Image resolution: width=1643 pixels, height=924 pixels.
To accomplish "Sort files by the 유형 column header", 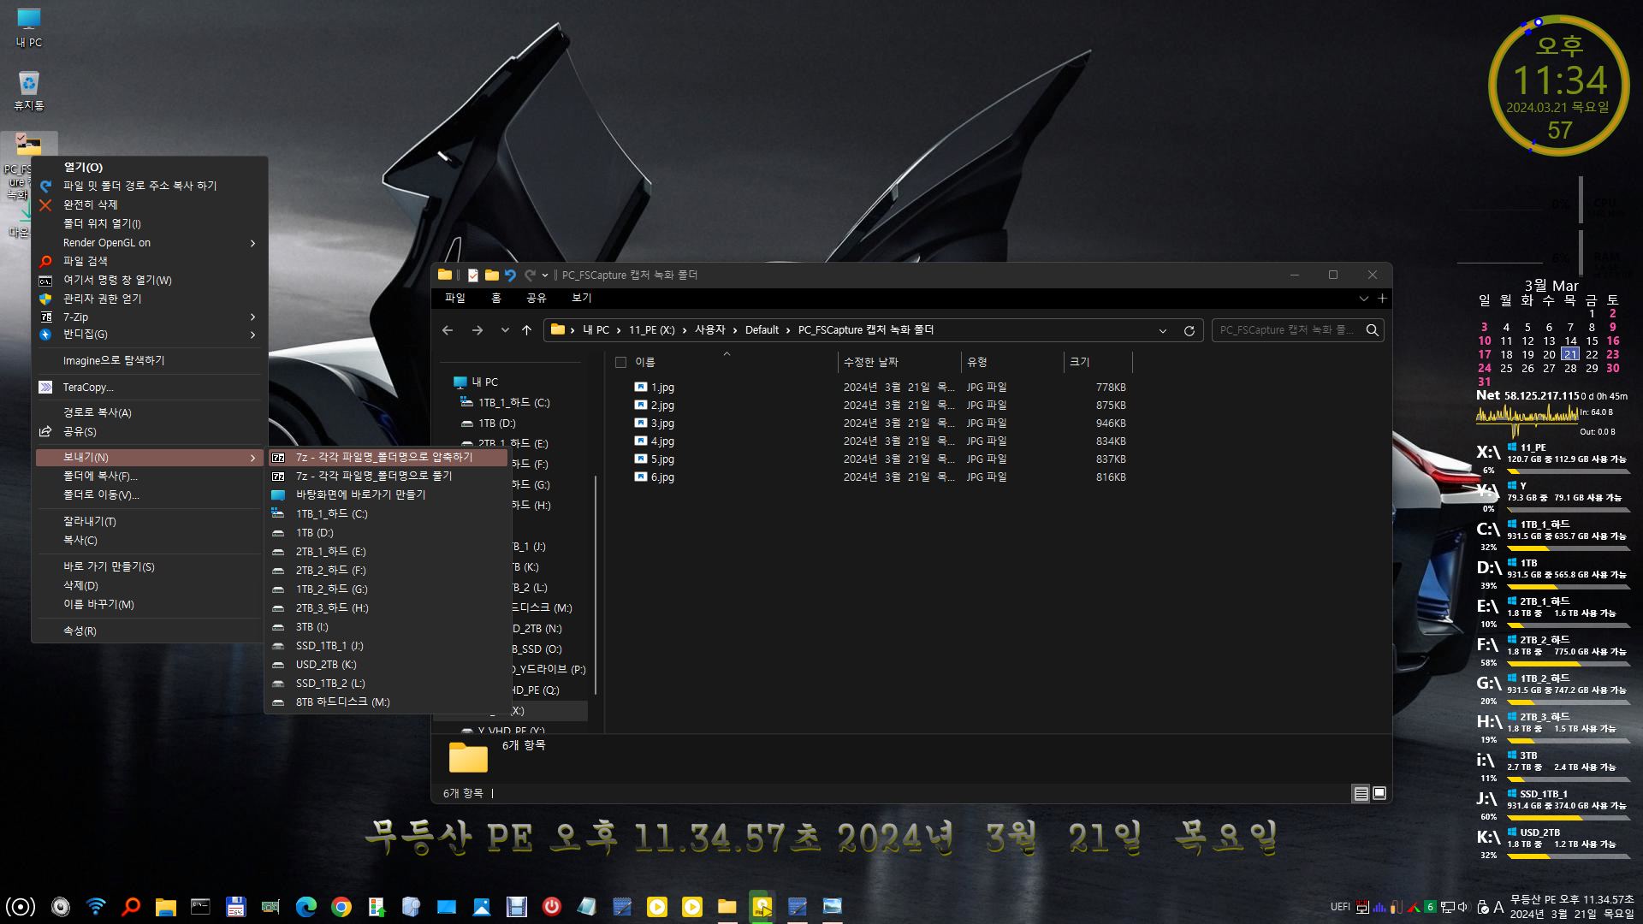I will (1012, 363).
